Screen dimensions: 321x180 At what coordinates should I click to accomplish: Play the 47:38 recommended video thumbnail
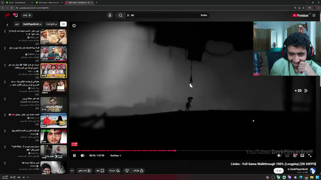click(54, 70)
